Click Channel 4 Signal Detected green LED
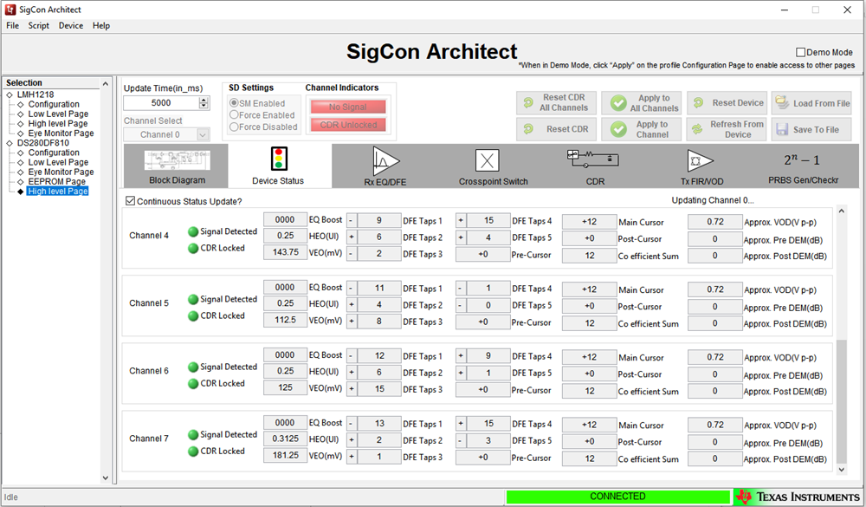Screen dimensions: 866x507 pyautogui.click(x=193, y=231)
